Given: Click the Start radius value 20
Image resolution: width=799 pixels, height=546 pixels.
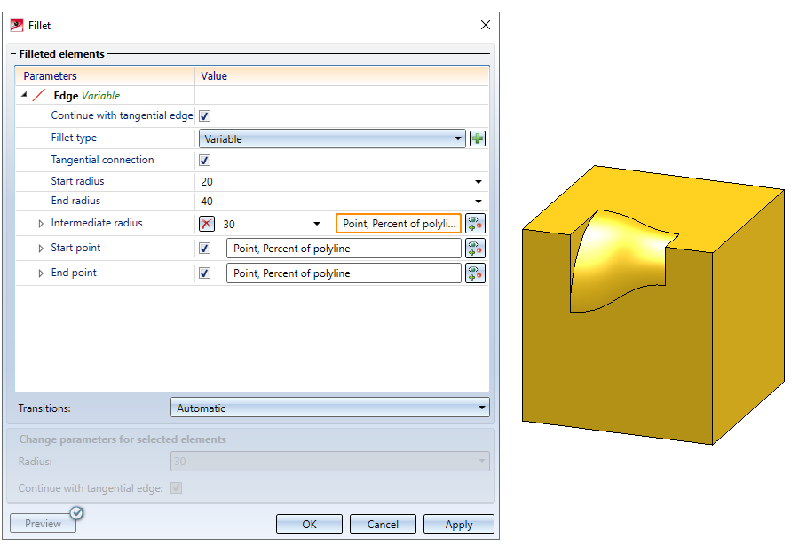Looking at the screenshot, I should [207, 182].
